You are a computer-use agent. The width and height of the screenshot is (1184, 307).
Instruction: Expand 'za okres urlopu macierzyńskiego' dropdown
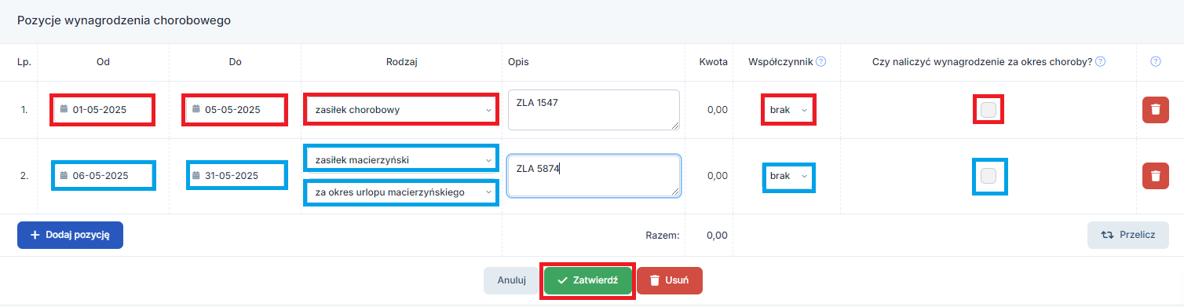pos(400,192)
